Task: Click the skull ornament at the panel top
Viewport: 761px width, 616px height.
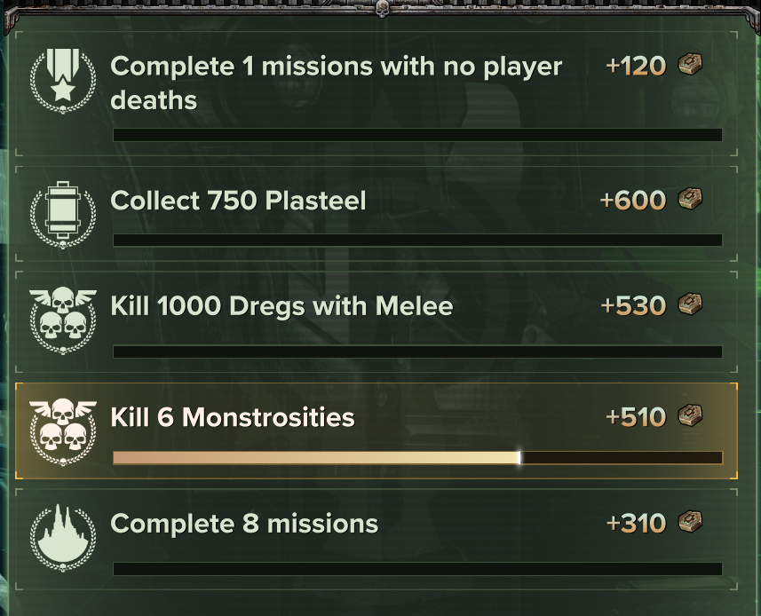Action: pos(382,8)
